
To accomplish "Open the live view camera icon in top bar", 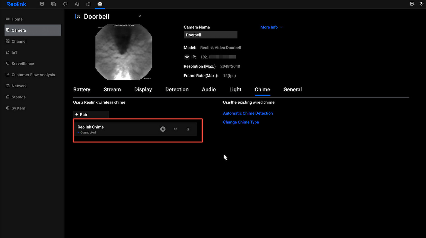I will point(42,4).
